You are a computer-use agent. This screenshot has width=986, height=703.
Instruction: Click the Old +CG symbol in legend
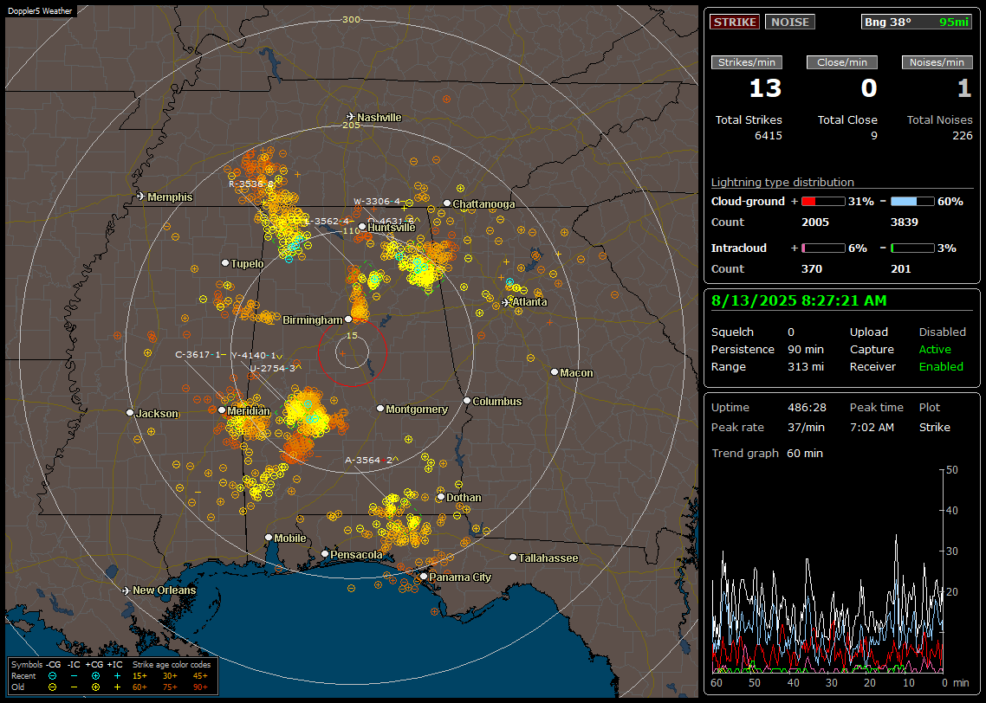click(95, 687)
